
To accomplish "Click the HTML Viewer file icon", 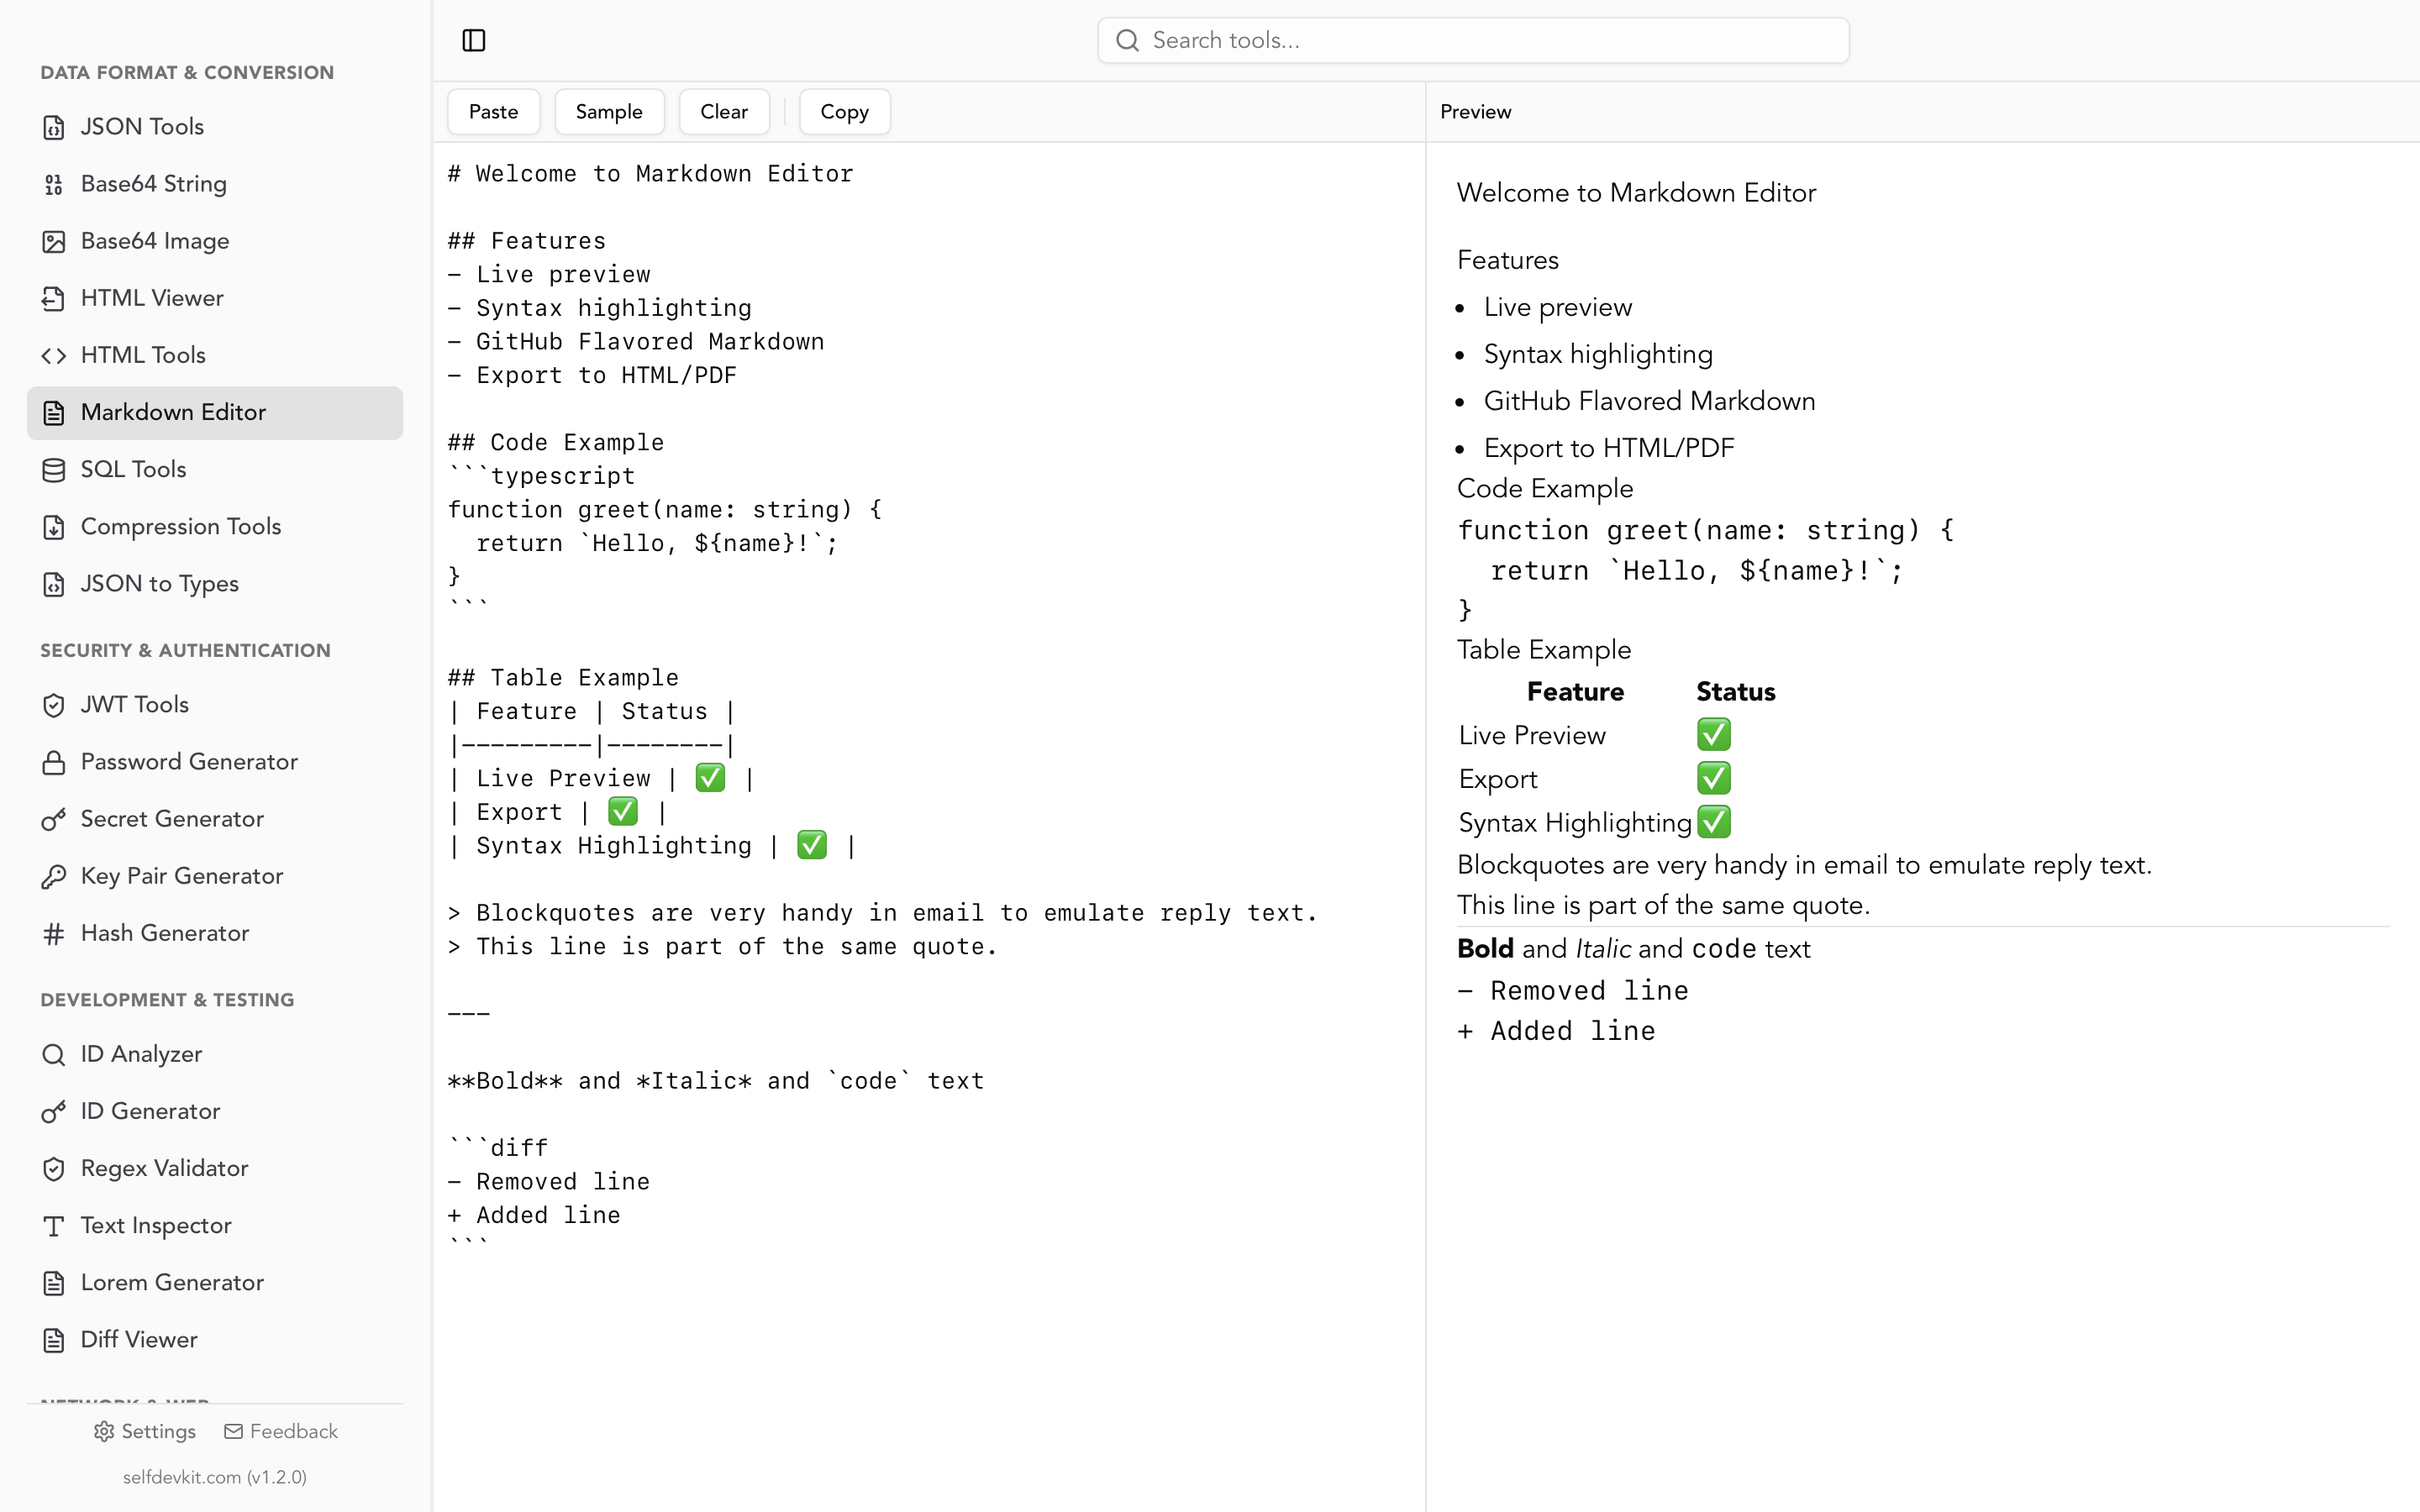I will pyautogui.click(x=54, y=298).
